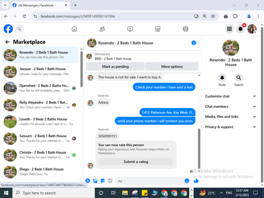Attach a photo using image icon
264x198 pixels.
pyautogui.click(x=95, y=181)
